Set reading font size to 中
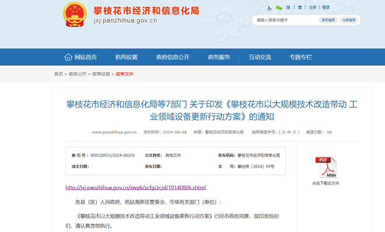The height and width of the screenshot is (232, 385). coord(289,132)
